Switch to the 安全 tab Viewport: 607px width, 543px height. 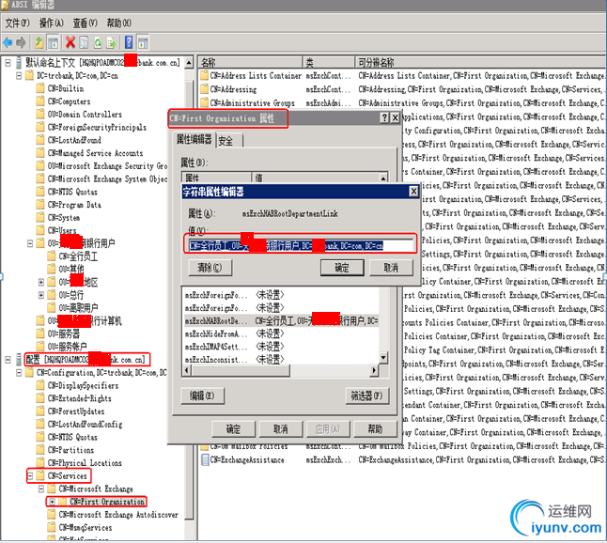(x=228, y=141)
